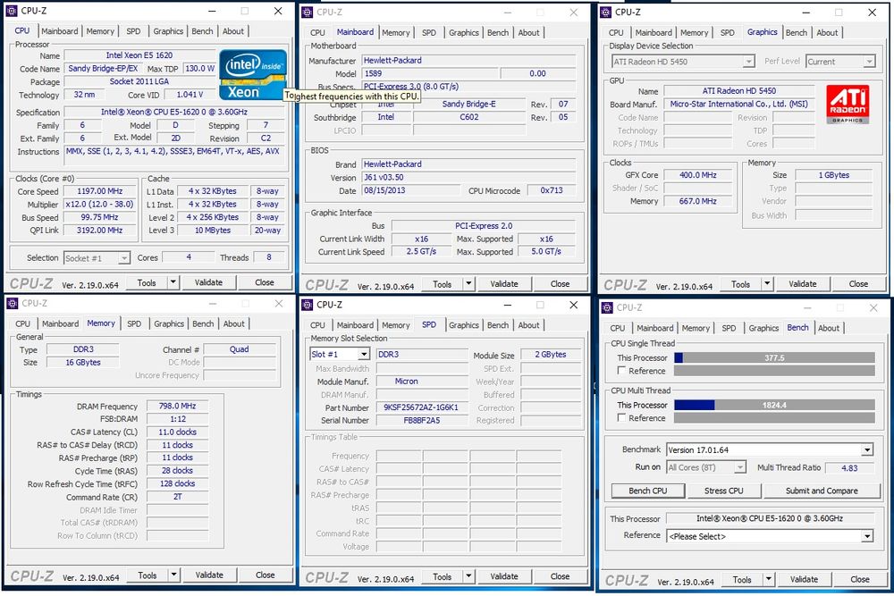Switch to Mainboard tab in CPU window
This screenshot has width=894, height=596.
click(x=59, y=31)
